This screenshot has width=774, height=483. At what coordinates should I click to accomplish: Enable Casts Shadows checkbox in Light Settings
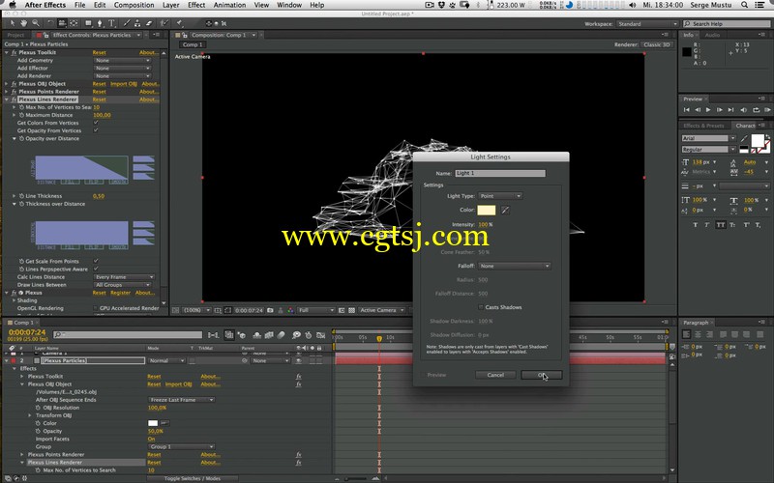[480, 307]
